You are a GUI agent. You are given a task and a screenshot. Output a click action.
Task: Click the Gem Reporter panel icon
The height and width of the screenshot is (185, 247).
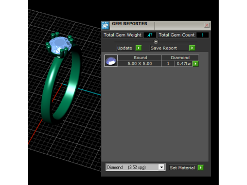pyautogui.click(x=105, y=26)
